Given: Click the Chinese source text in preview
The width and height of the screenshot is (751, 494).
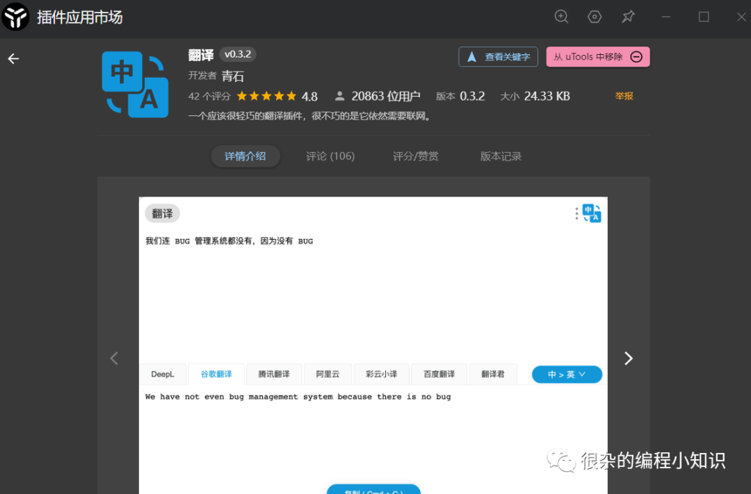Looking at the screenshot, I should pos(229,241).
